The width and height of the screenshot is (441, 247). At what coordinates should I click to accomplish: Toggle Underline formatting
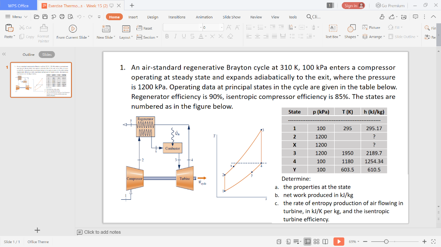click(184, 36)
